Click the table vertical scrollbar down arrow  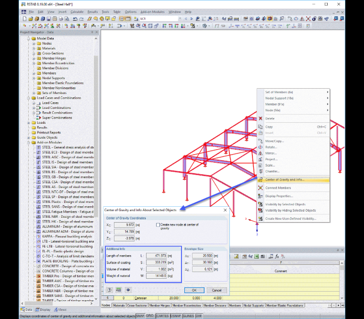click(342, 298)
